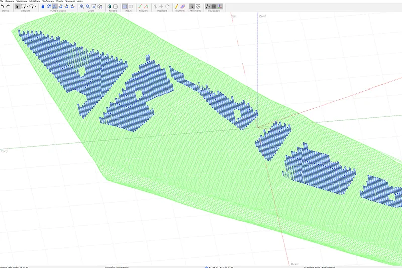402x268 pixels.
Task: Open the Genera menu
Action: coord(11,1)
